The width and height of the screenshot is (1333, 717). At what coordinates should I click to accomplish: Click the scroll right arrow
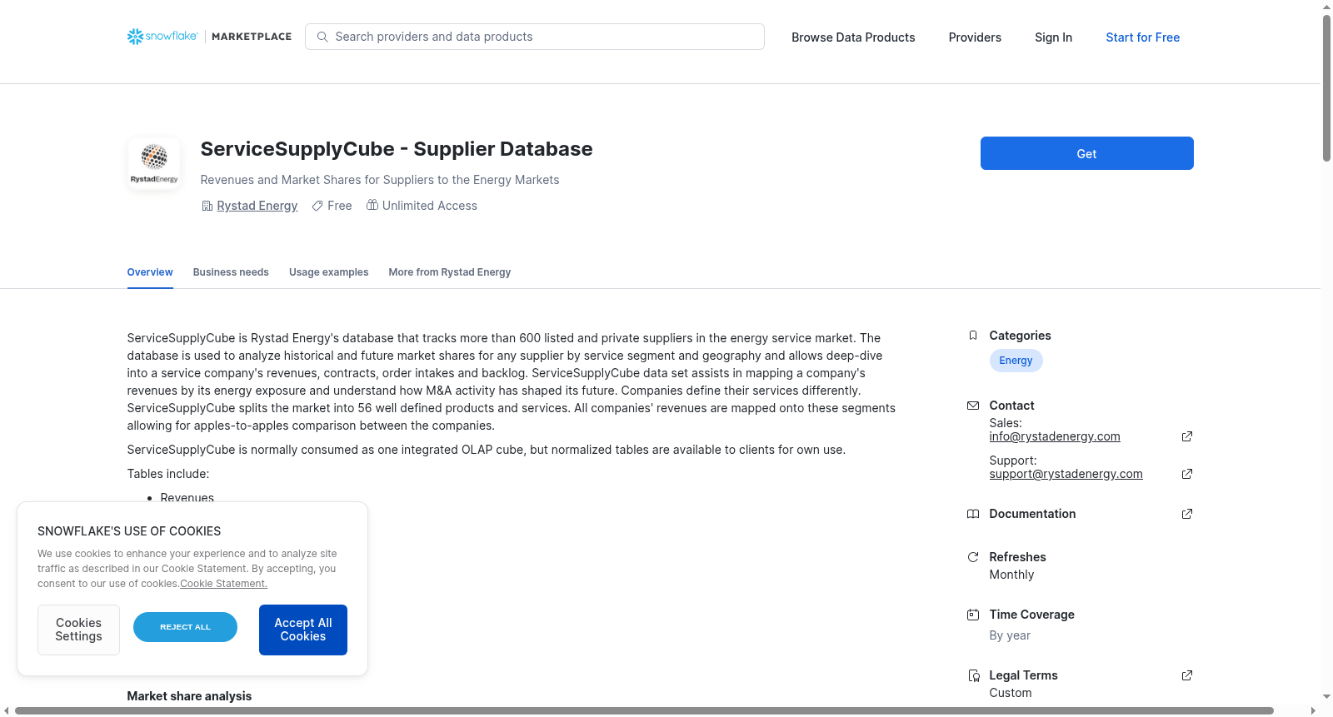1314,710
